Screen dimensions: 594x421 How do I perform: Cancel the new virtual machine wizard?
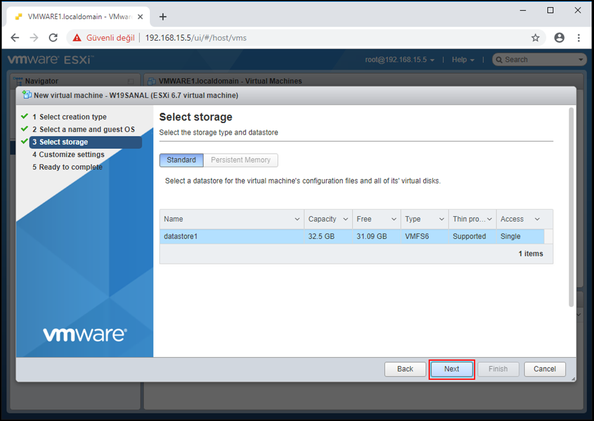pos(545,369)
